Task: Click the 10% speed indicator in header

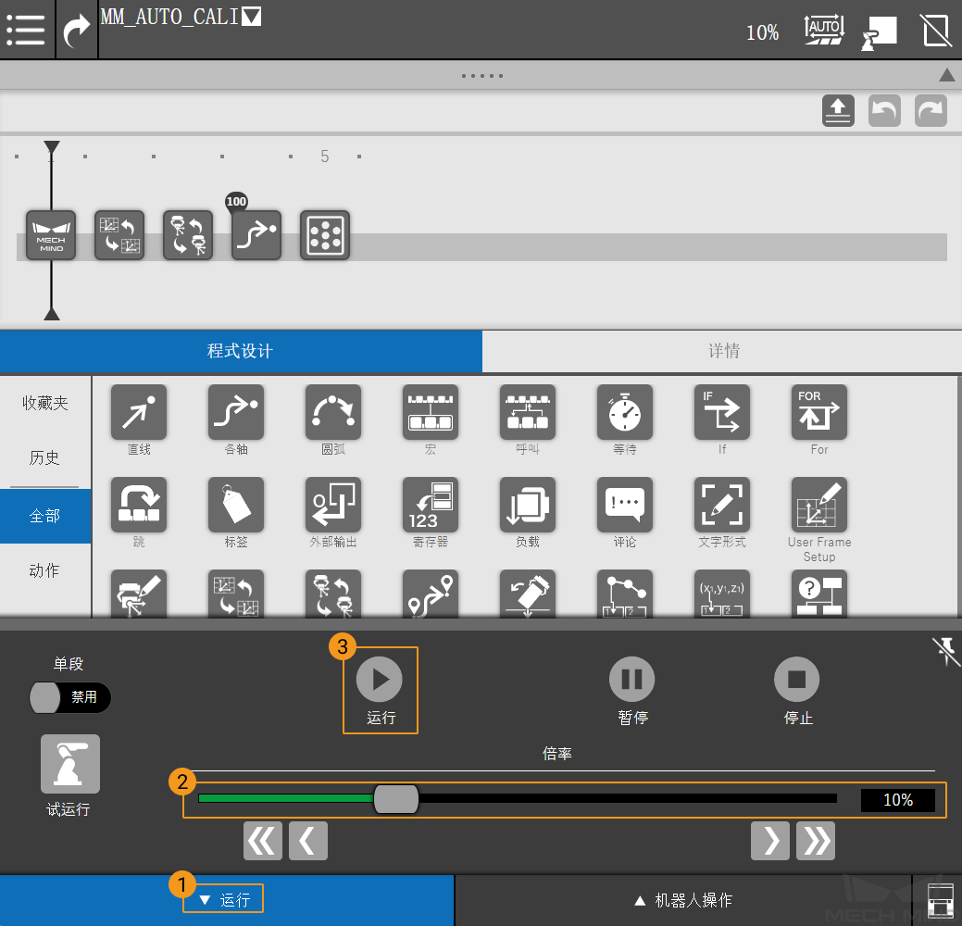Action: click(762, 31)
